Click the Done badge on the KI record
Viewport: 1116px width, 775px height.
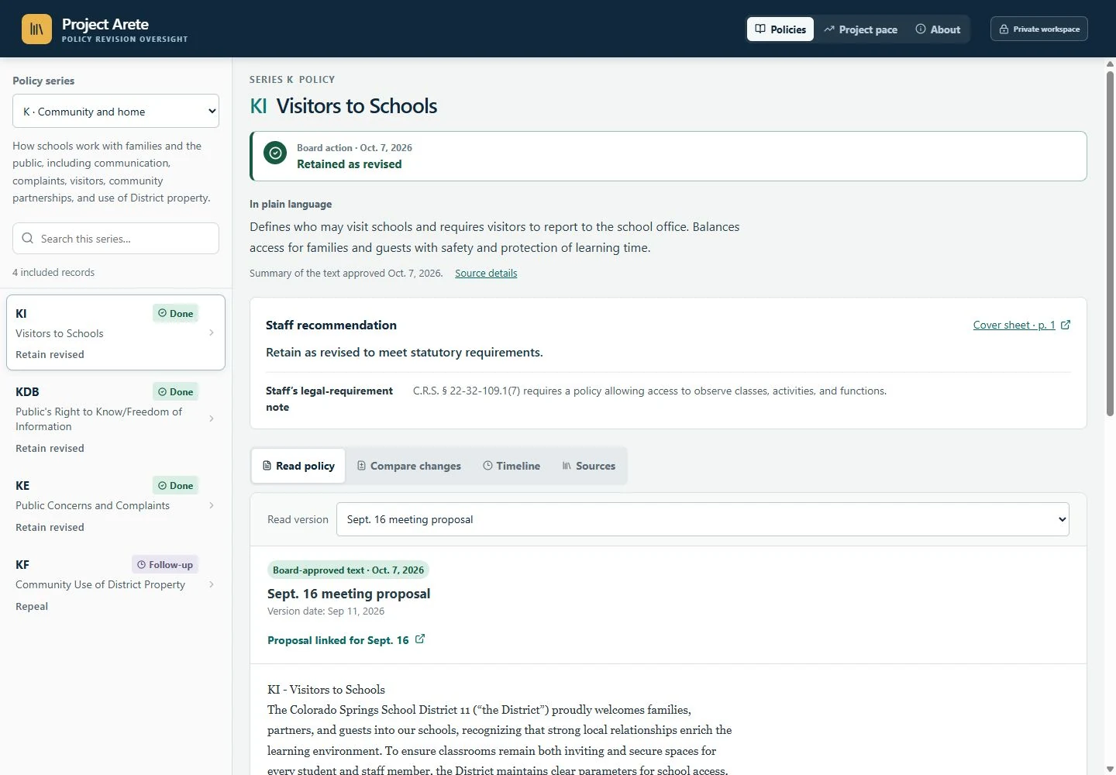click(176, 314)
